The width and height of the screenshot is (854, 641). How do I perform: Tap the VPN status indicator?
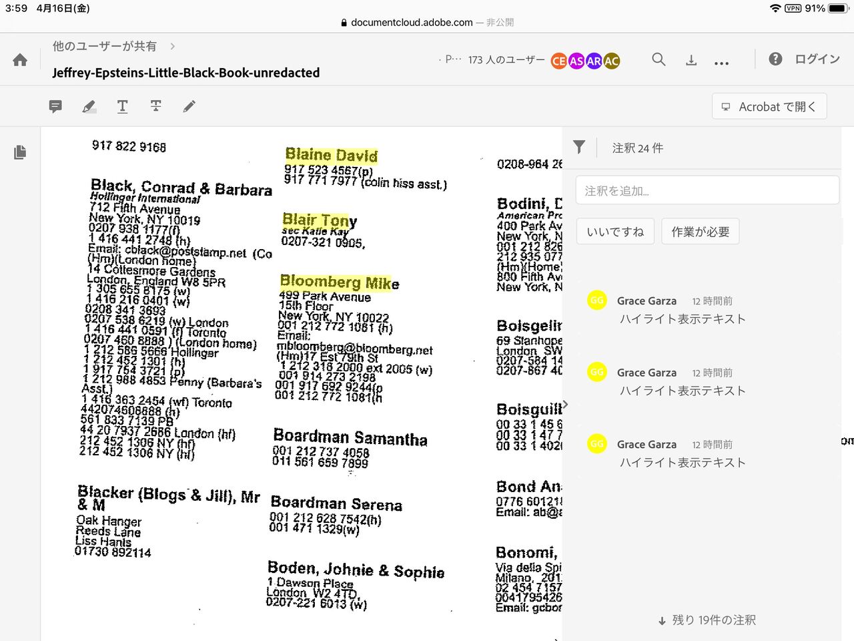tap(793, 9)
